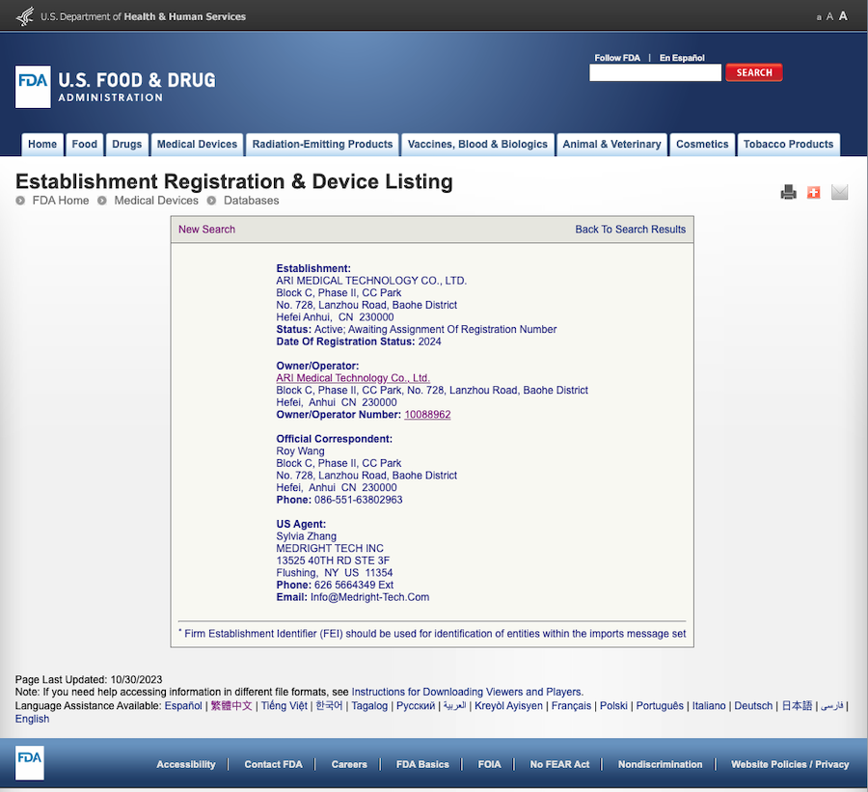Screen dimensions: 868x792
Task: Open Website Policies / Privacy link
Action: (x=790, y=764)
